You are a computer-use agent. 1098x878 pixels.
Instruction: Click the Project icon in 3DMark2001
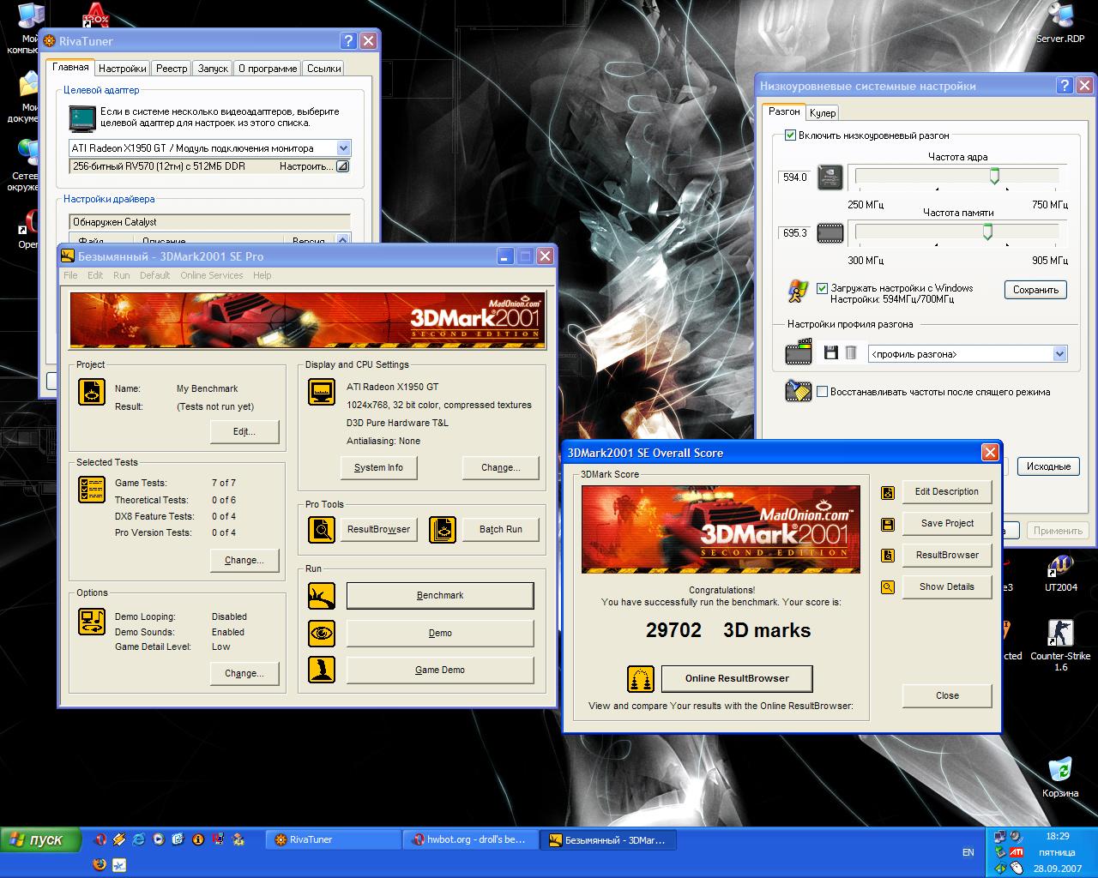92,392
